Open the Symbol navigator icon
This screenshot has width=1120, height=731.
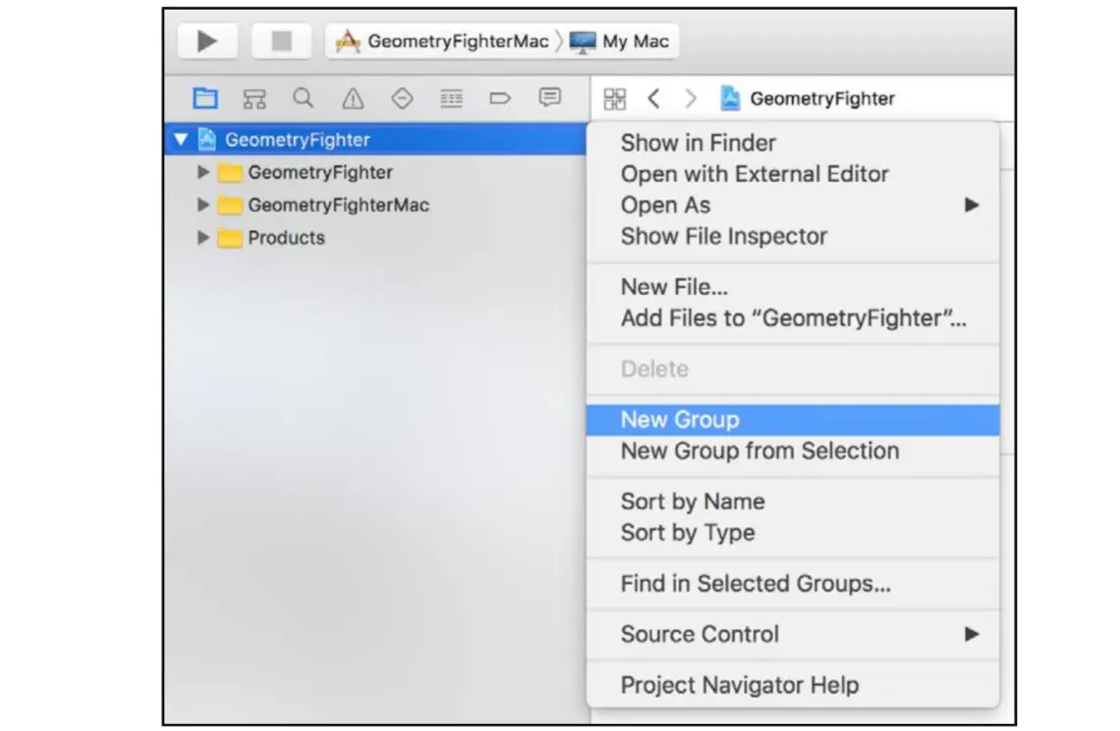tap(254, 98)
